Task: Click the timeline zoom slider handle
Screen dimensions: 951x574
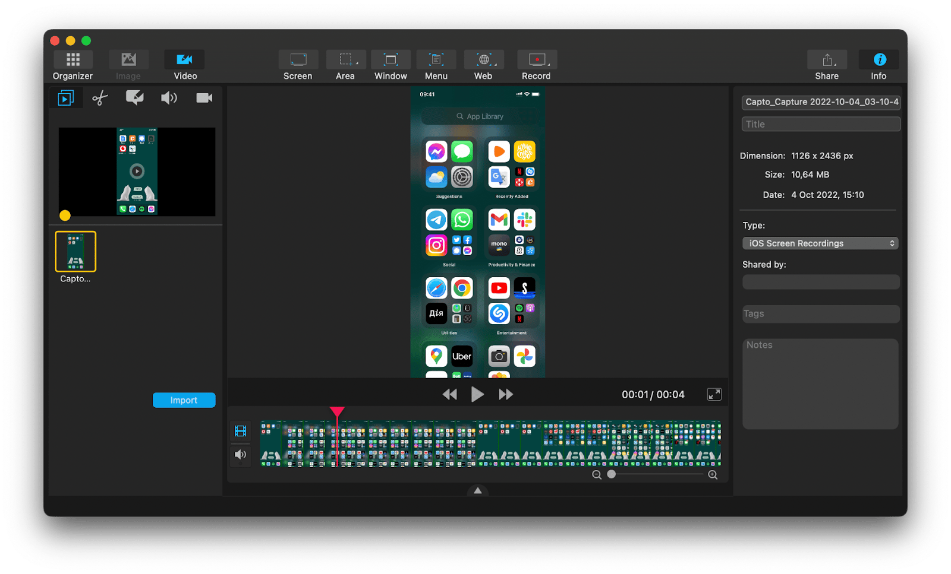Action: click(611, 474)
